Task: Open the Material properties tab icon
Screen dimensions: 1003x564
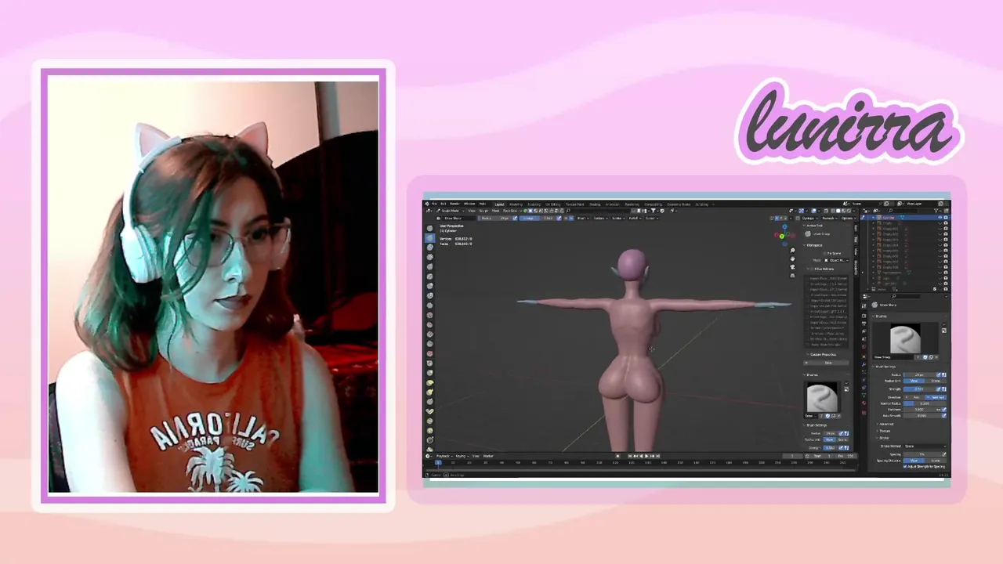Action: pyautogui.click(x=864, y=403)
